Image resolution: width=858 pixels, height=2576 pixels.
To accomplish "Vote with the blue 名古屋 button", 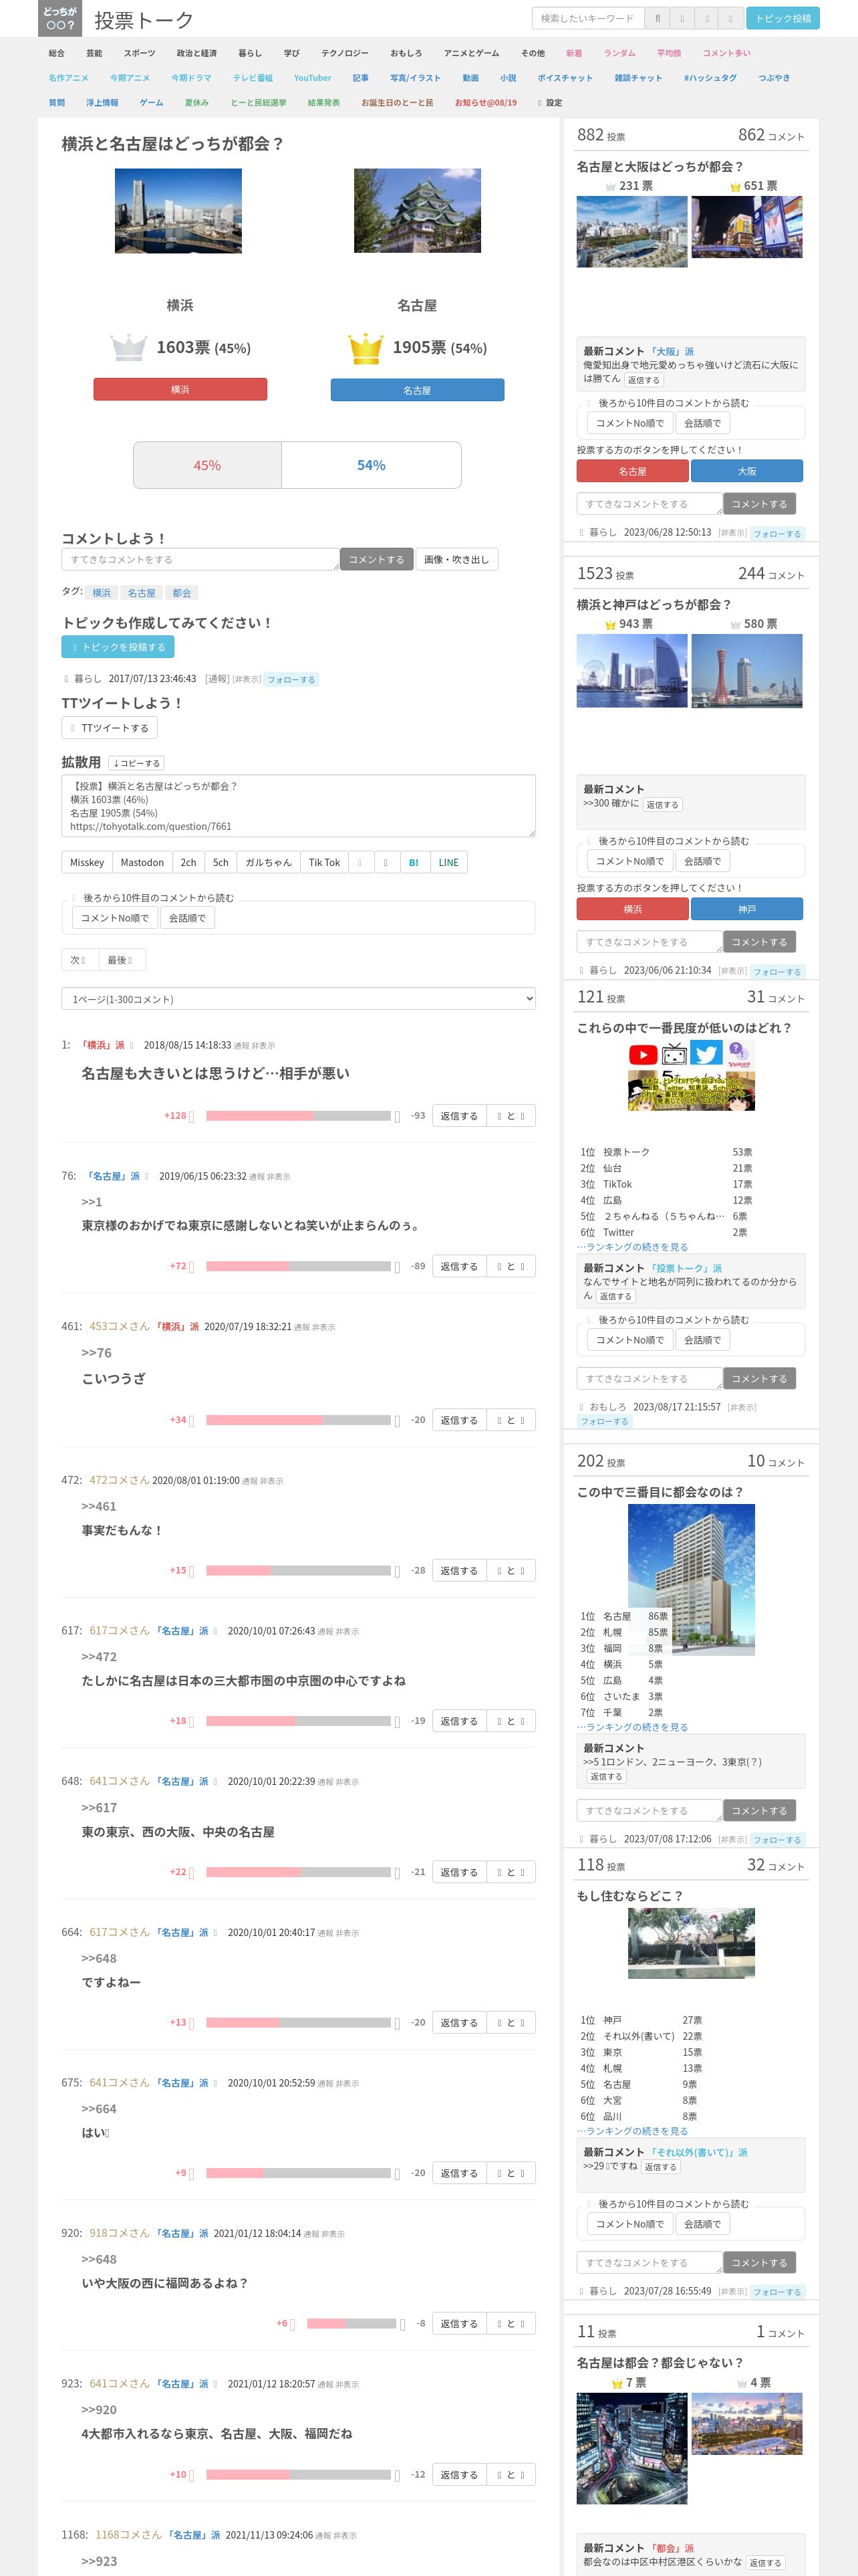I will point(418,390).
